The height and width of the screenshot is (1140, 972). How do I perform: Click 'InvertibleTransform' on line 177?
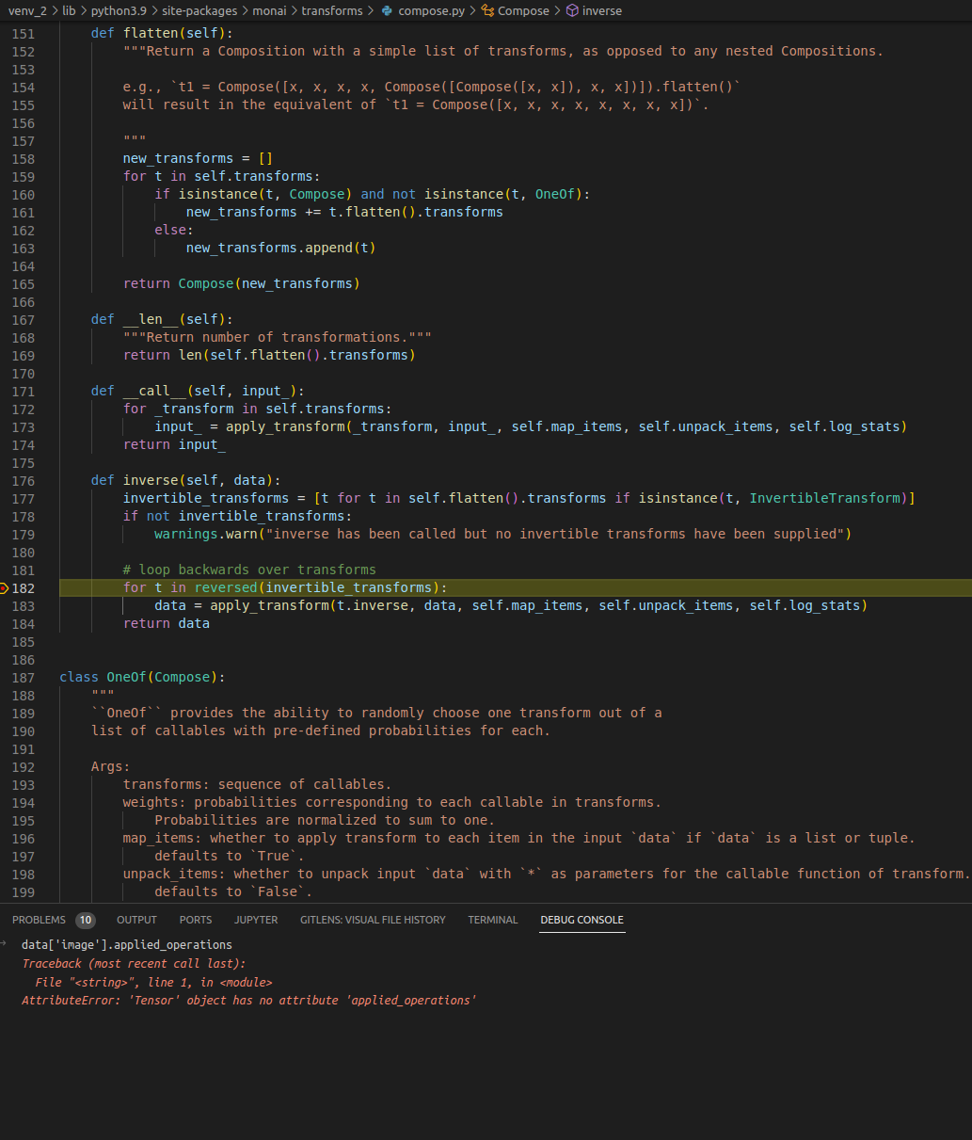click(824, 498)
